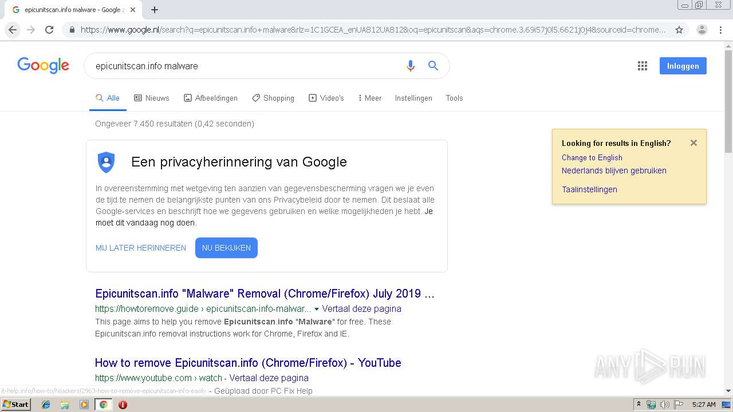
Task: Switch to the Nieuws tab
Action: 152,98
